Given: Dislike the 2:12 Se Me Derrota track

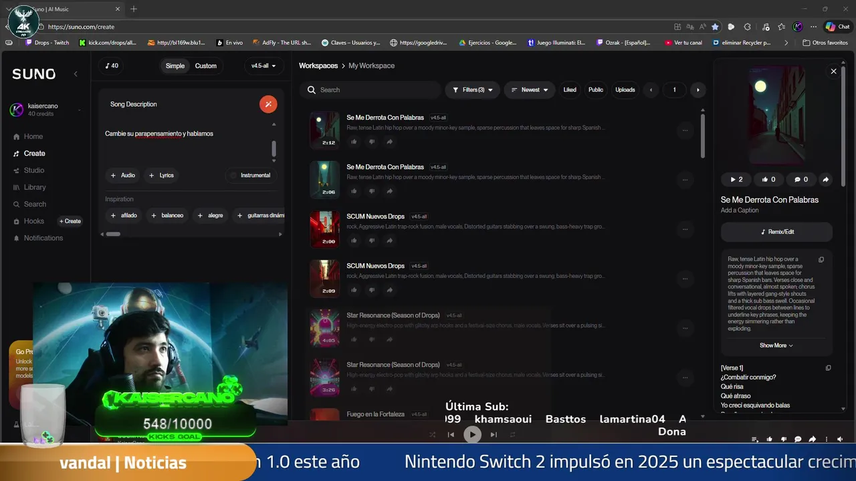Looking at the screenshot, I should tap(372, 142).
